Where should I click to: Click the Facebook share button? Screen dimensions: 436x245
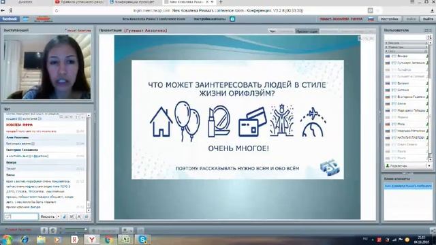10,19
